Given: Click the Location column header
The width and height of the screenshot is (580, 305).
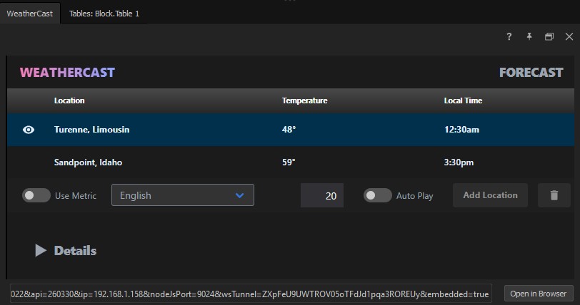Looking at the screenshot, I should pyautogui.click(x=69, y=100).
